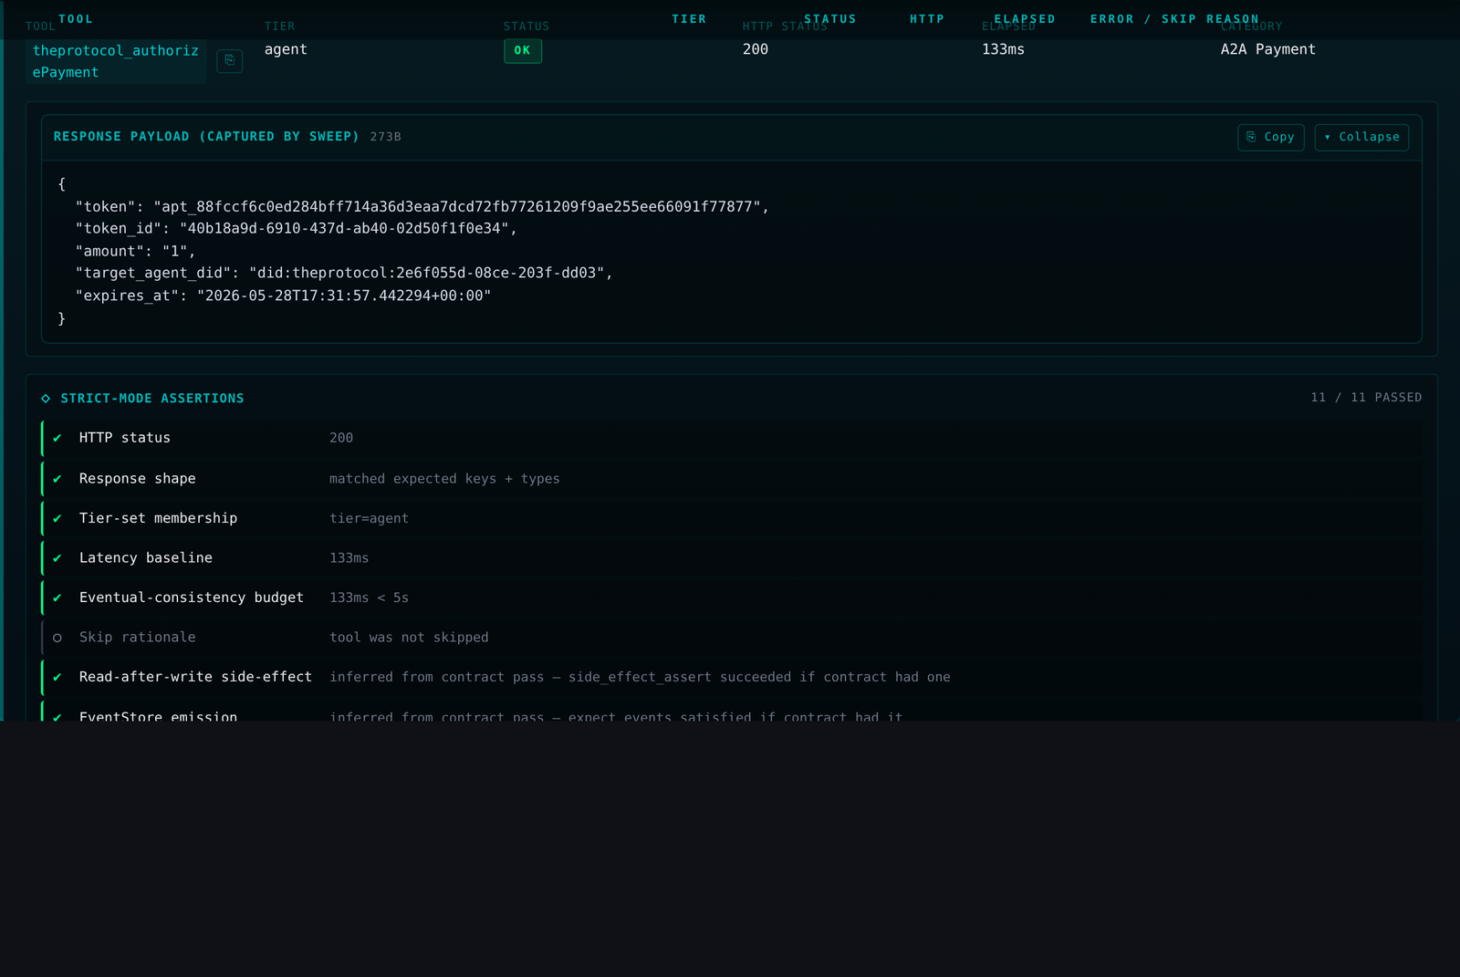Click the "133ms < 5s" assertion detail

tap(369, 598)
